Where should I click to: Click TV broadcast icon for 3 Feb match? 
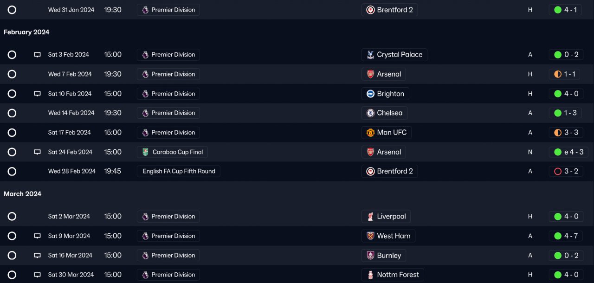[38, 55]
